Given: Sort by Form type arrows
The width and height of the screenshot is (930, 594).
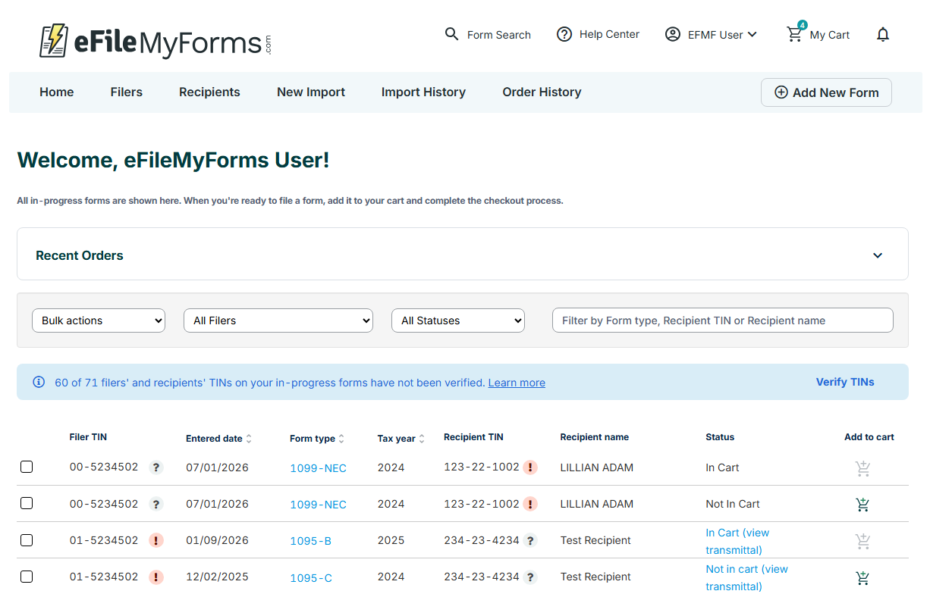Looking at the screenshot, I should point(341,439).
